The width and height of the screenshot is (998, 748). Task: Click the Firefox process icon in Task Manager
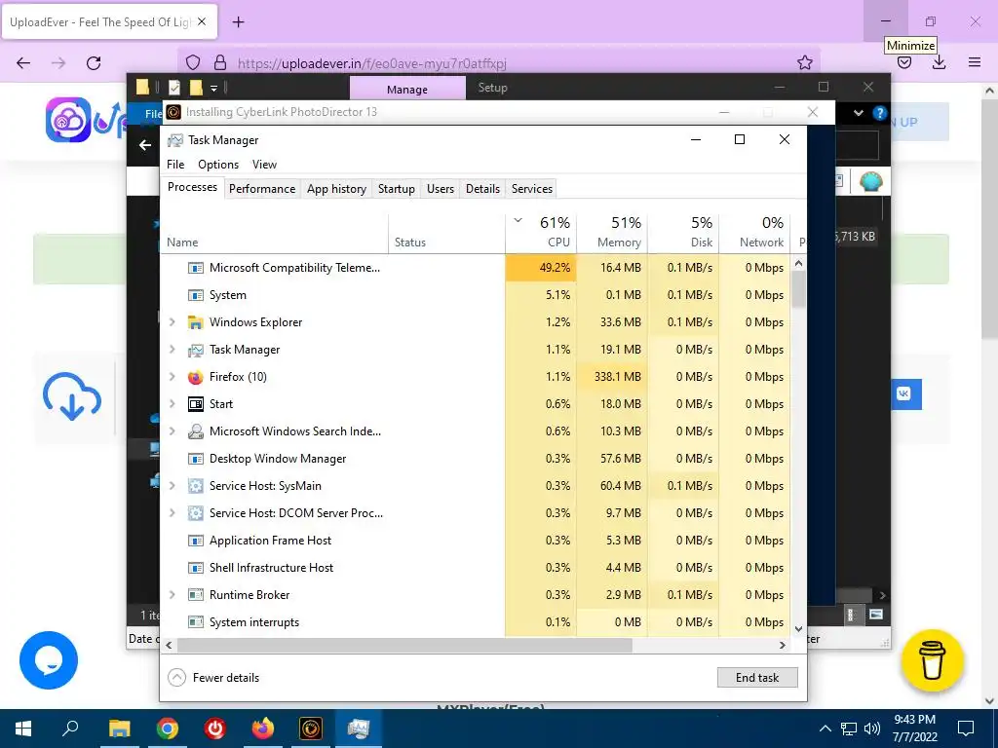195,377
